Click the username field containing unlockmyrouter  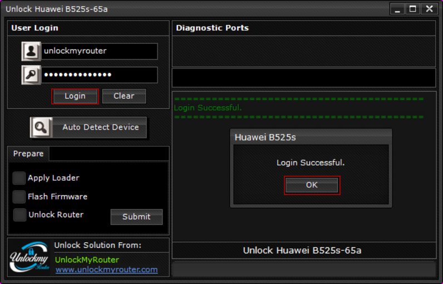click(99, 51)
